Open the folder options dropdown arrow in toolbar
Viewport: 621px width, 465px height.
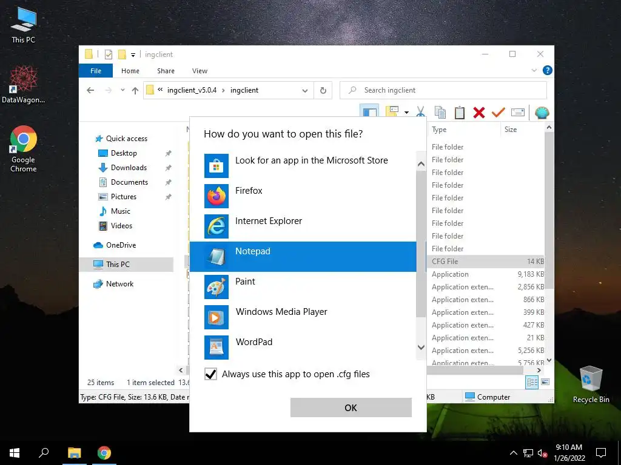tap(407, 113)
